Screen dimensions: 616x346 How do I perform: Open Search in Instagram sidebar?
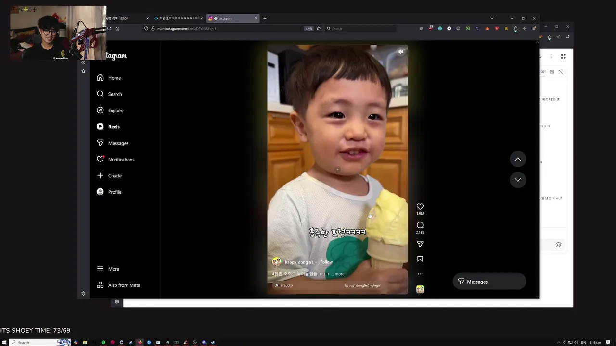click(109, 94)
